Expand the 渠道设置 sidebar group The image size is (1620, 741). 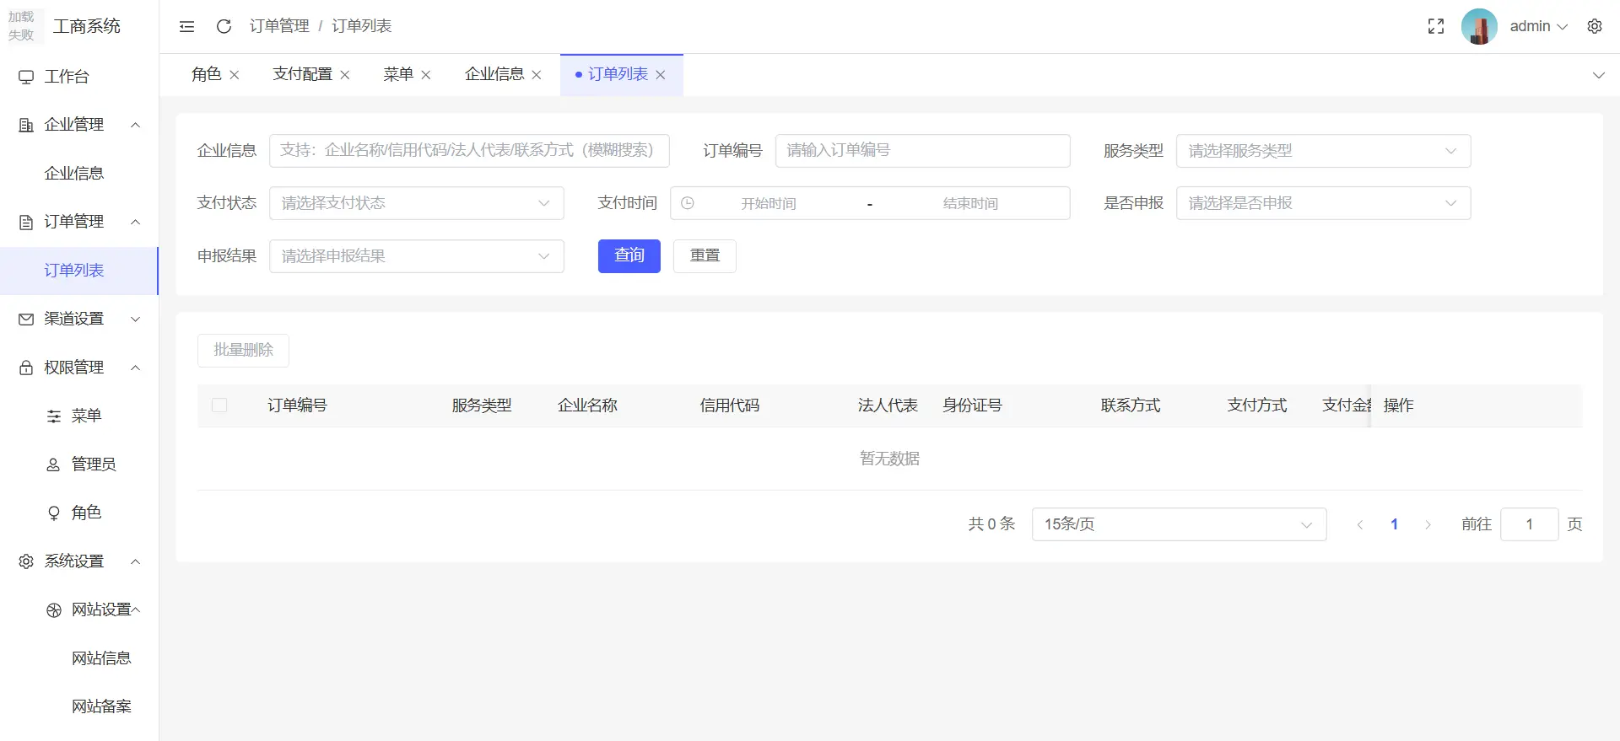(79, 319)
